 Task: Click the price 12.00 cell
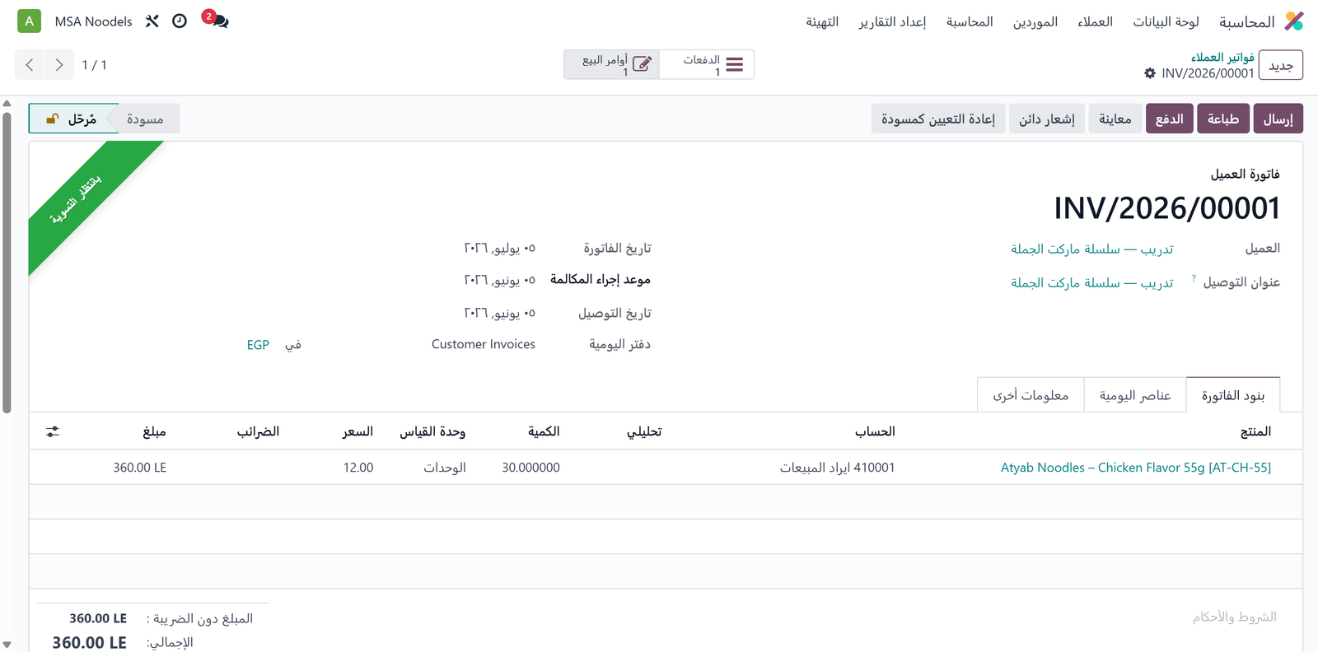pyautogui.click(x=358, y=467)
